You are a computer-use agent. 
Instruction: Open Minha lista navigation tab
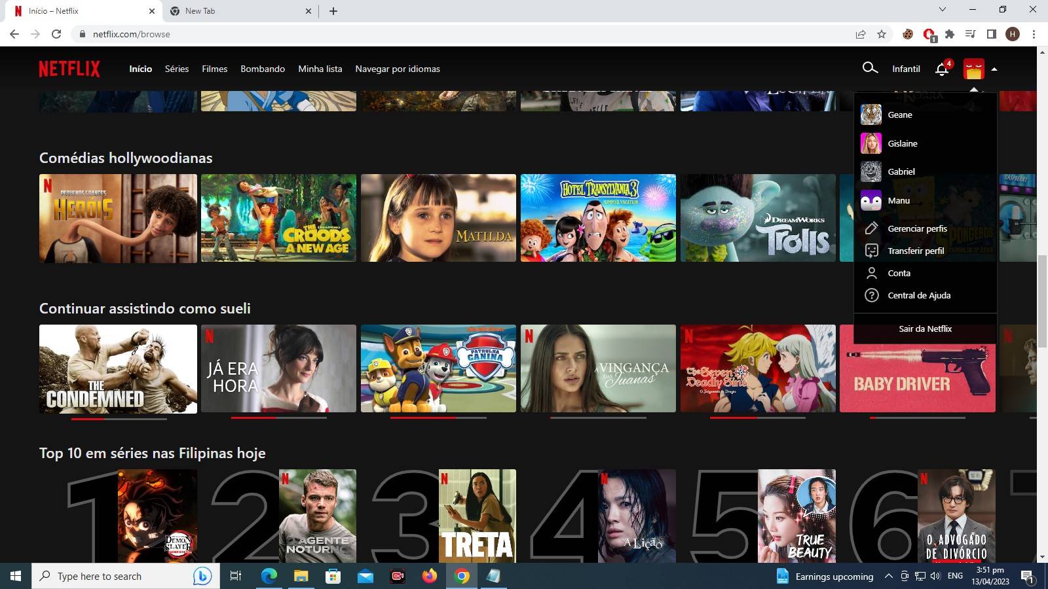pyautogui.click(x=320, y=69)
